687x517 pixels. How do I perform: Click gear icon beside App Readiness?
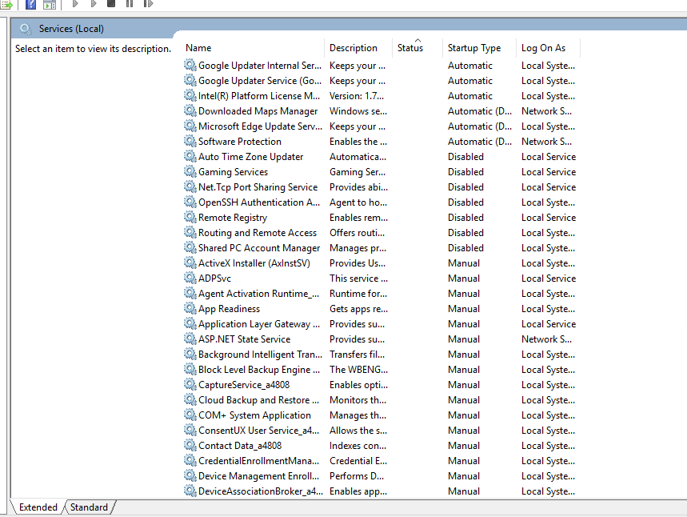click(190, 309)
